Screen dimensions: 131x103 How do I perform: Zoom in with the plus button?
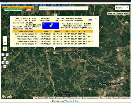[5, 38]
